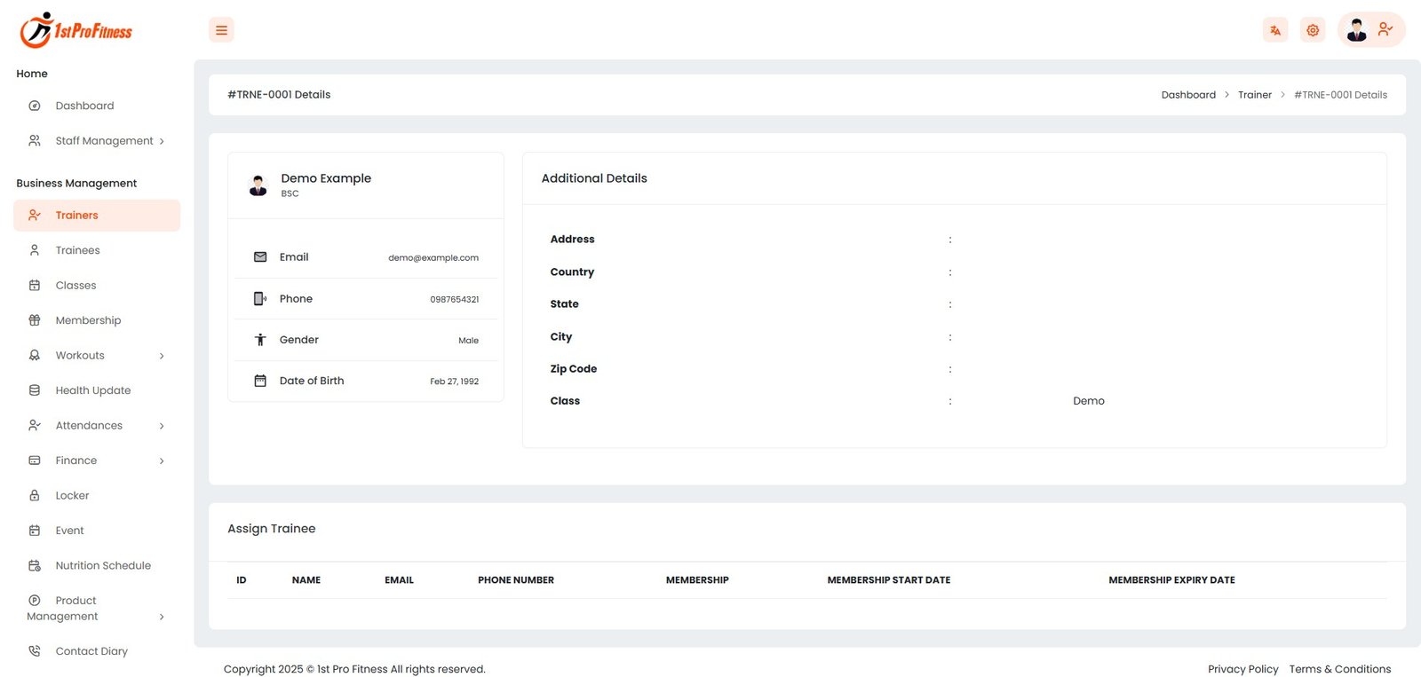Viewport: 1421px width, 677px height.
Task: Click the Dashboard breadcrumb link
Action: [1188, 95]
